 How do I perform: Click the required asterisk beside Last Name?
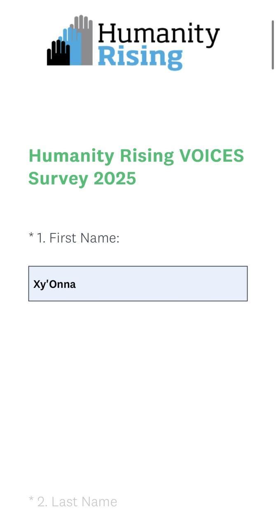(31, 500)
